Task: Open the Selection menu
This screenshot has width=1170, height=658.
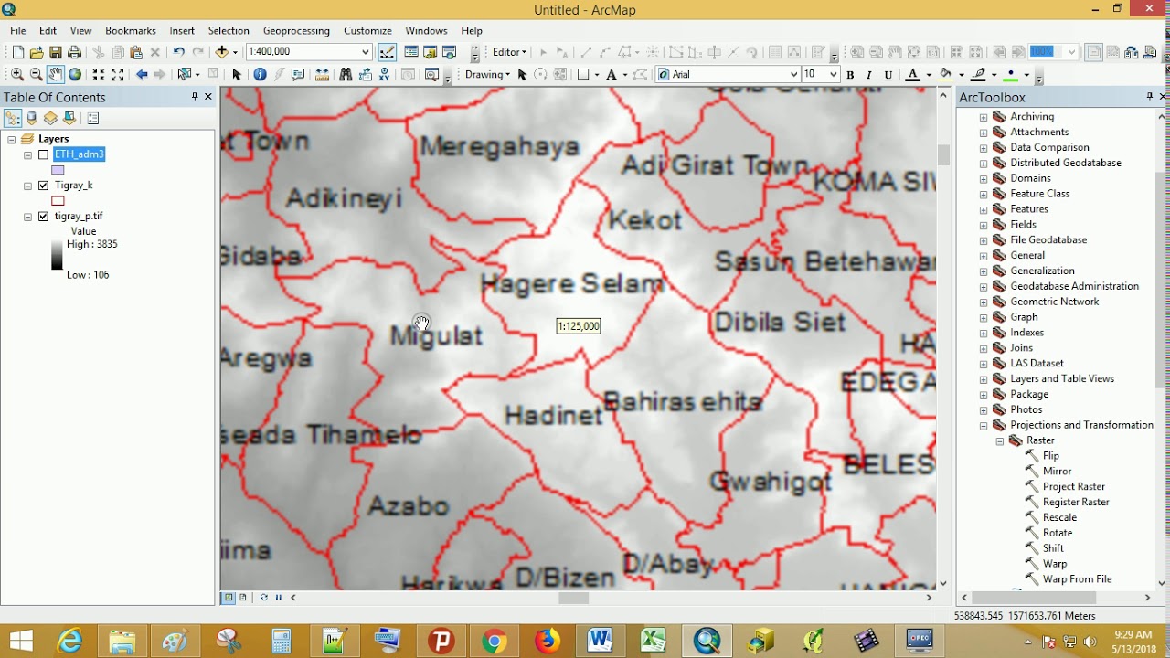Action: (x=229, y=30)
